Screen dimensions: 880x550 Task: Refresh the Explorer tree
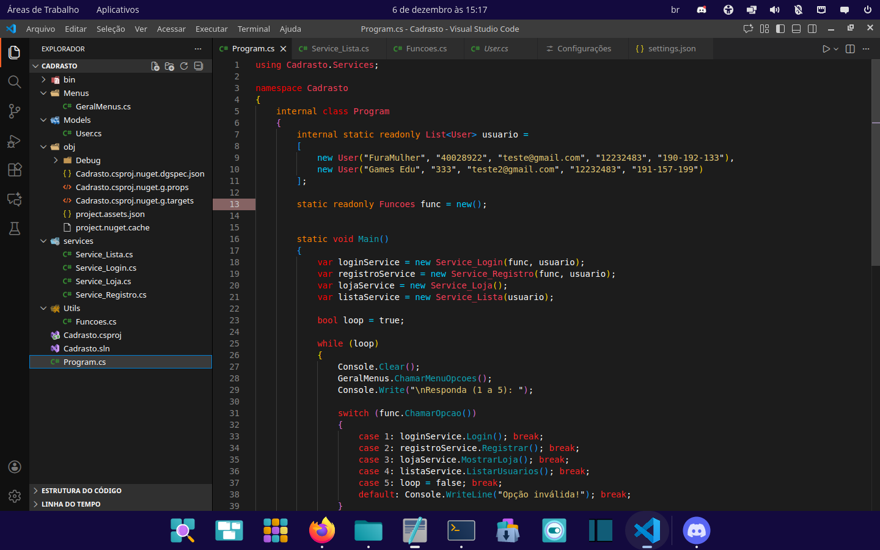coord(184,66)
